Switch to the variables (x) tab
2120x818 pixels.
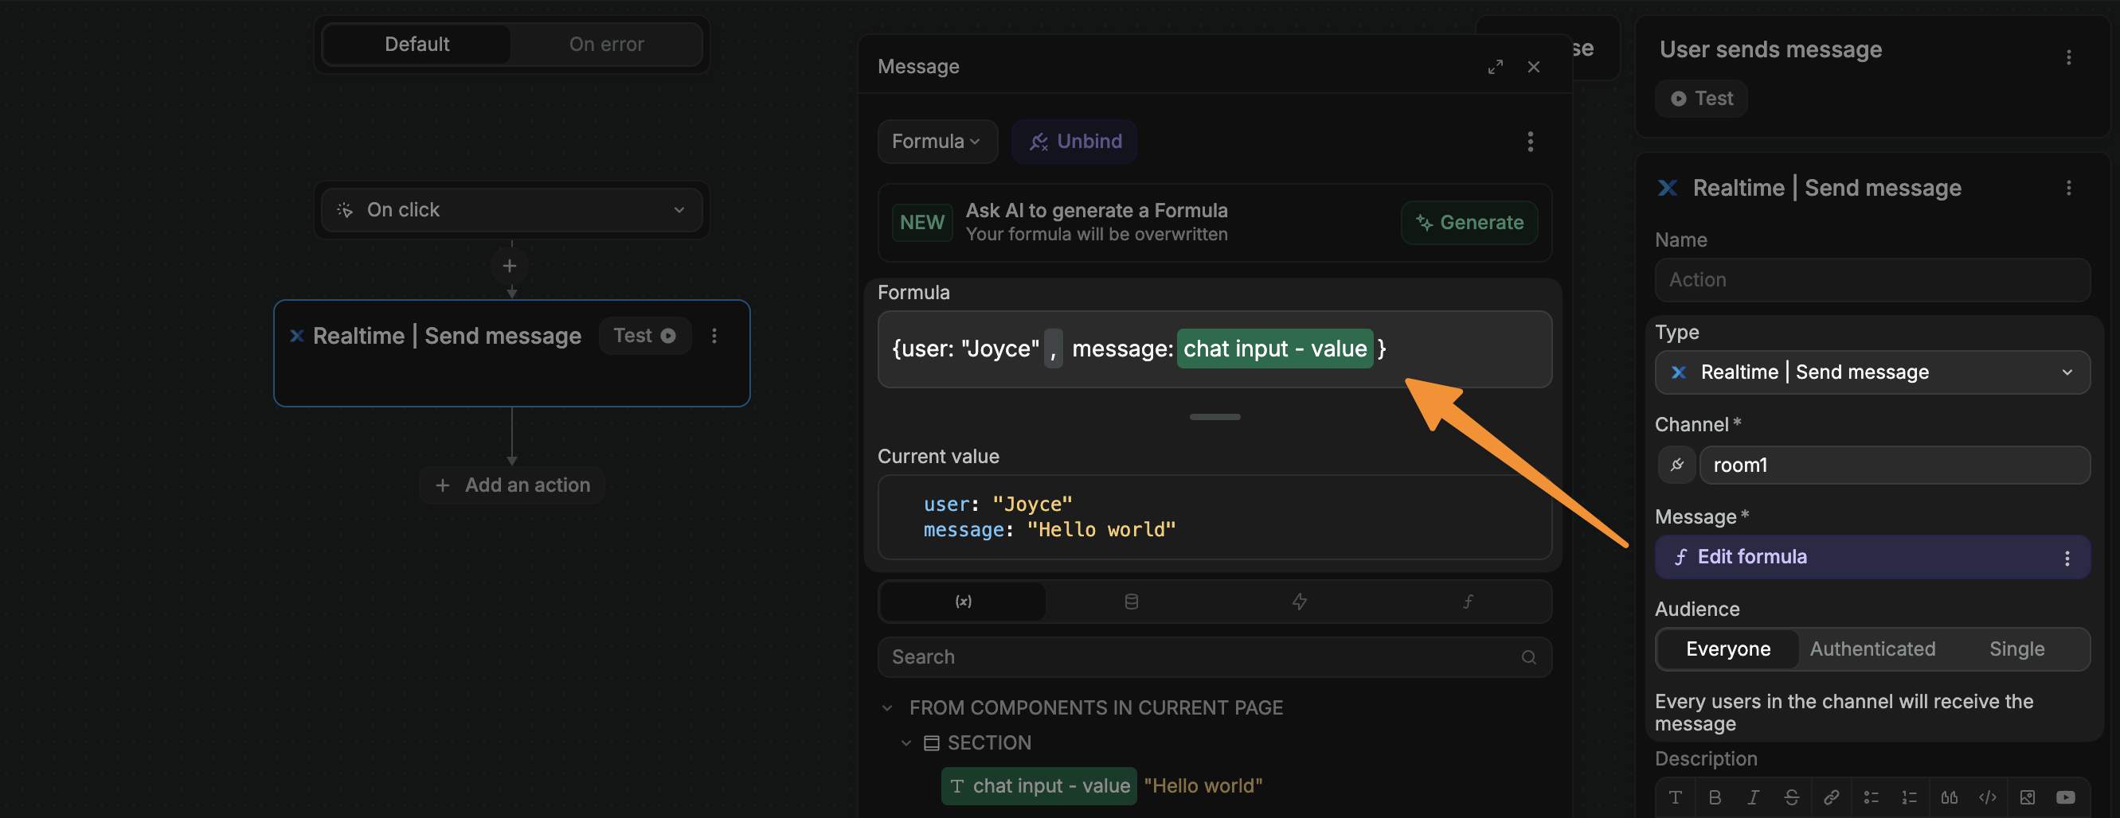tap(962, 602)
